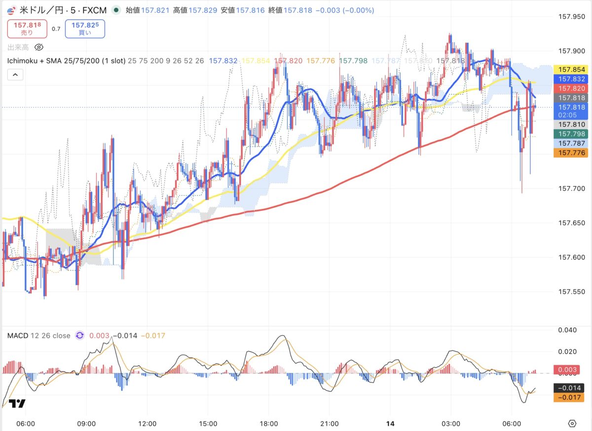Click the green market status dot
This screenshot has height=431, width=592.
115,10
